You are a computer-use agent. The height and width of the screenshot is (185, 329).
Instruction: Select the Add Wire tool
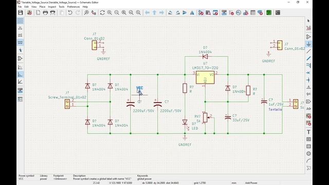click(308, 51)
